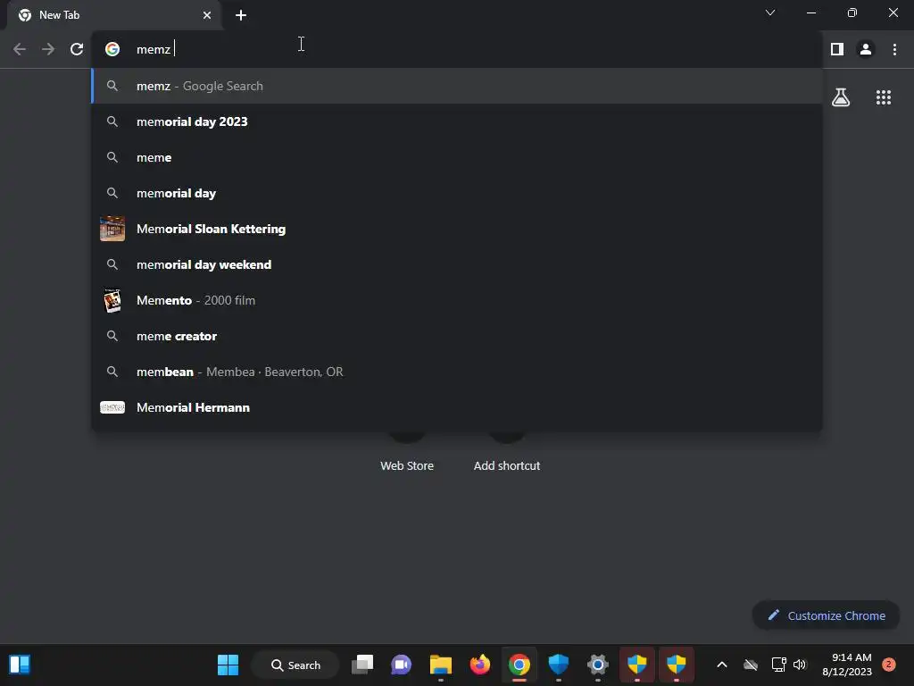
Task: Open a new tab with the plus button
Action: tap(241, 15)
